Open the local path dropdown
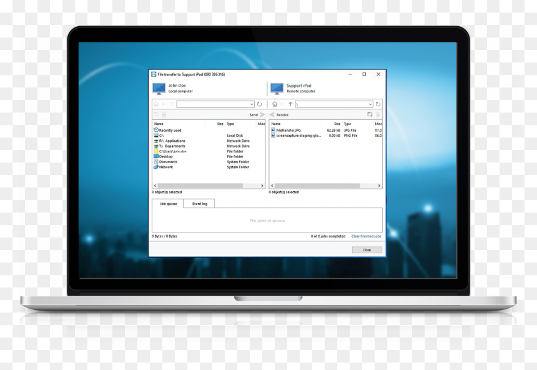This screenshot has width=537, height=370. pos(252,104)
